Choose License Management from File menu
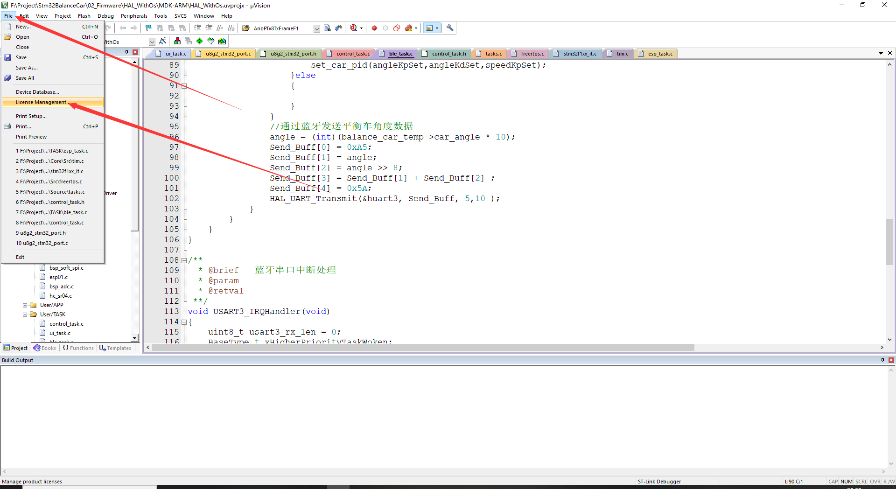 pos(52,102)
